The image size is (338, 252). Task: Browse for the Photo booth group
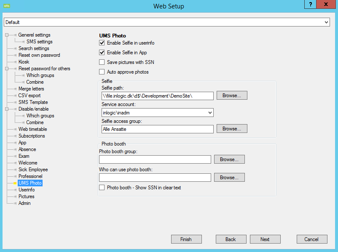(x=229, y=159)
